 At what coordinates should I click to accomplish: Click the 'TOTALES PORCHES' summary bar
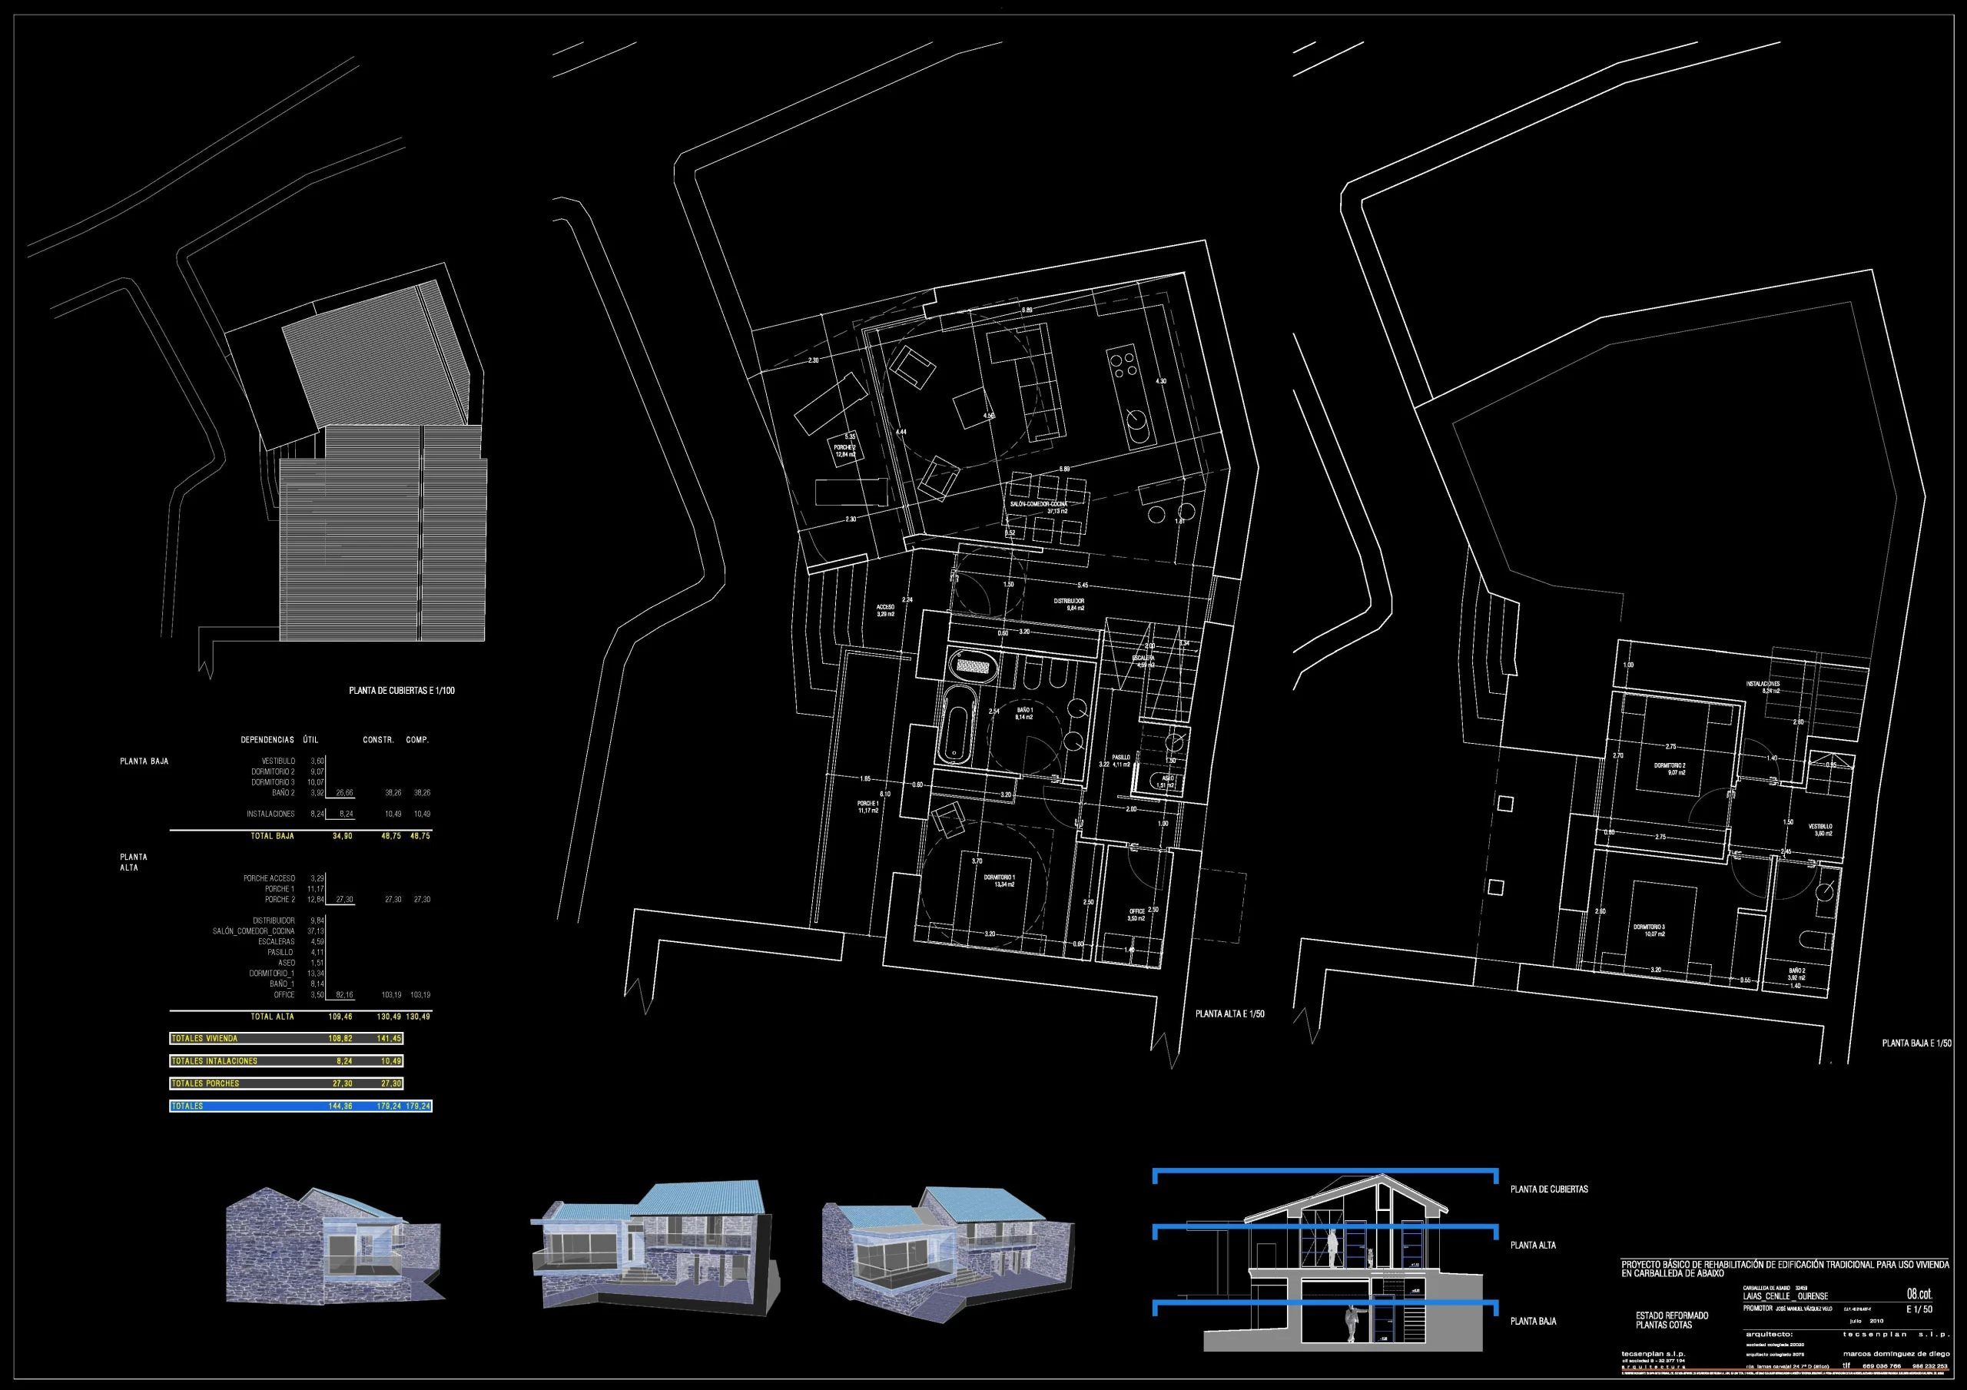tap(286, 1083)
